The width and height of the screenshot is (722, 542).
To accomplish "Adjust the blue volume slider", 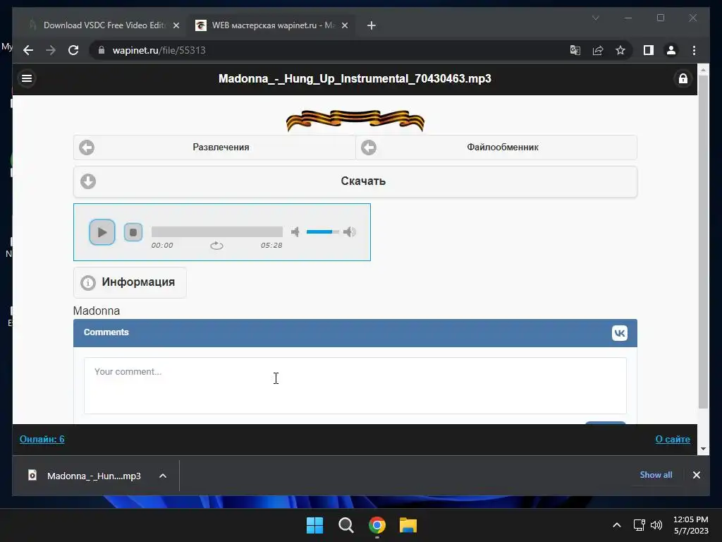I will [323, 231].
